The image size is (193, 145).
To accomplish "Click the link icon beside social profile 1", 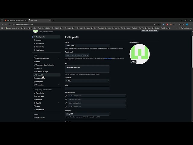I will 66,96.
